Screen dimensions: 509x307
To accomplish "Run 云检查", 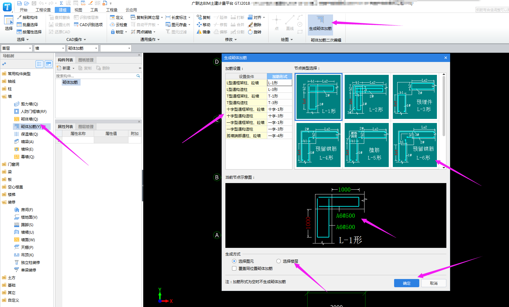I will click(x=119, y=25).
